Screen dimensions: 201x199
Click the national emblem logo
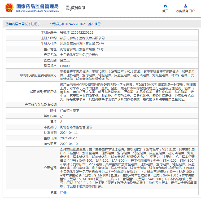click(9, 8)
